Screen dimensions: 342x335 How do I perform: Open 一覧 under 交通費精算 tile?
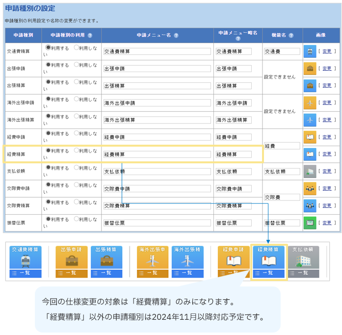pyautogui.click(x=25, y=273)
